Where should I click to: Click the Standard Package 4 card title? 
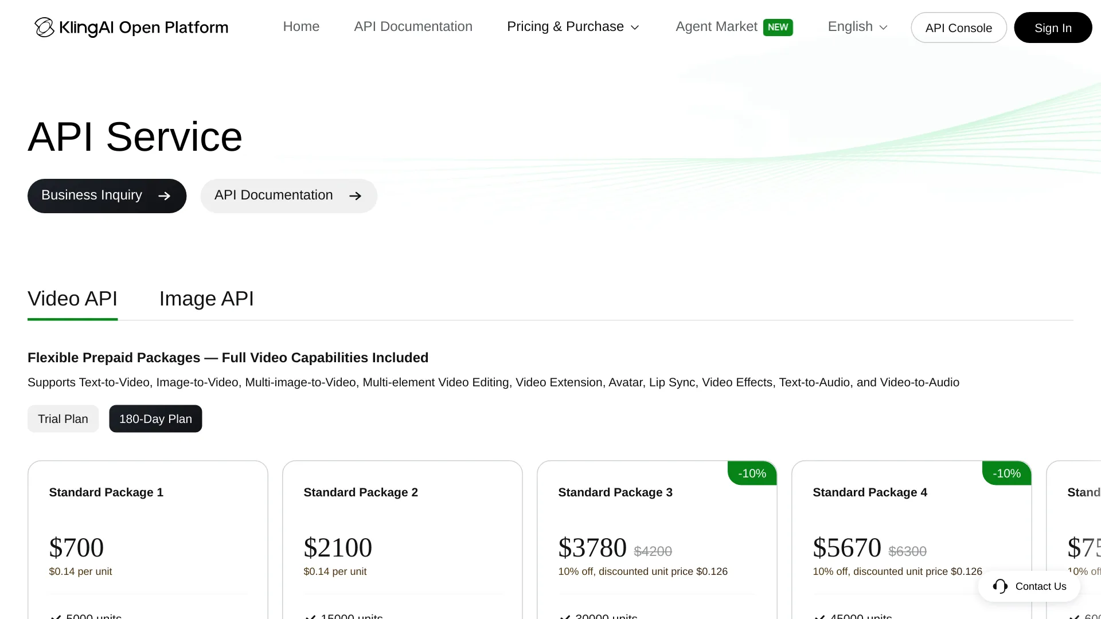(870, 492)
